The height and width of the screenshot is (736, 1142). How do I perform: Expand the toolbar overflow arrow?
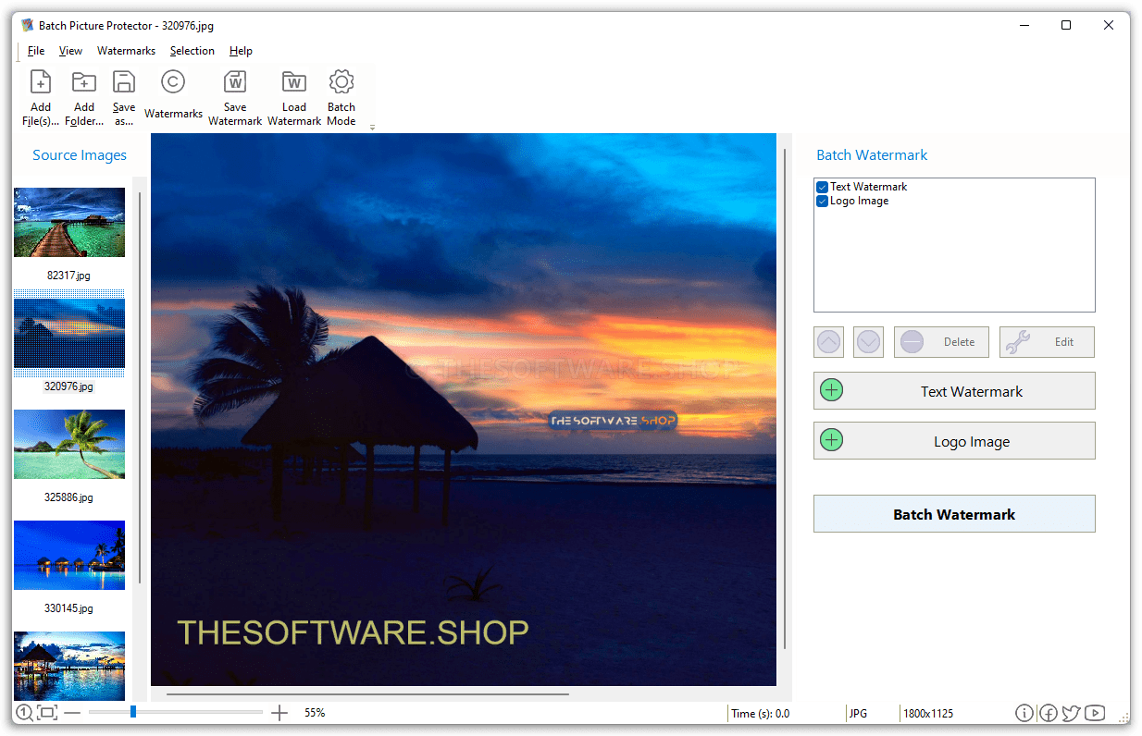coord(372,128)
